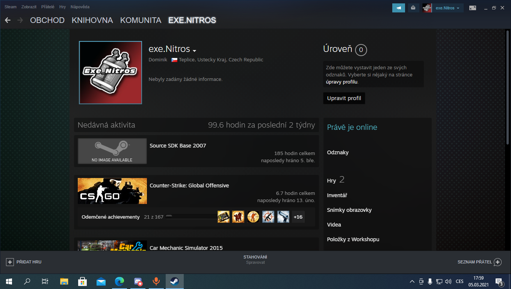The image size is (511, 289).
Task: Click the Upravit profil button
Action: (344, 98)
